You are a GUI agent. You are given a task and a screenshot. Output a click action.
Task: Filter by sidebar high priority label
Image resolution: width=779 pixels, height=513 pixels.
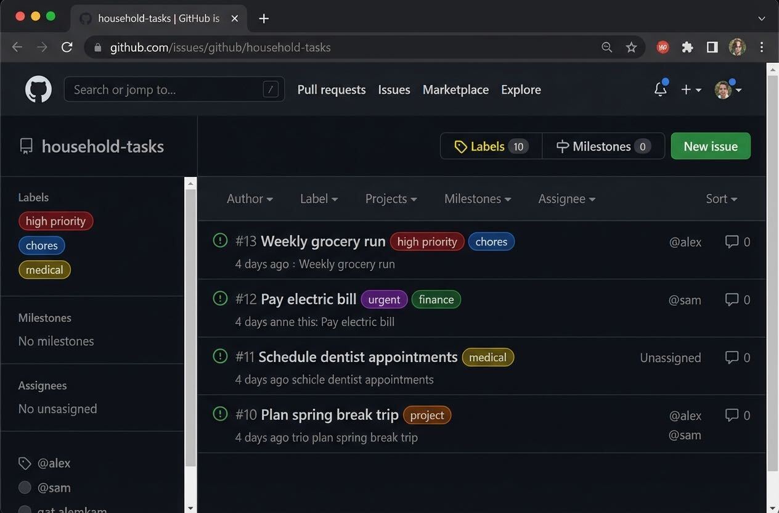tap(55, 221)
